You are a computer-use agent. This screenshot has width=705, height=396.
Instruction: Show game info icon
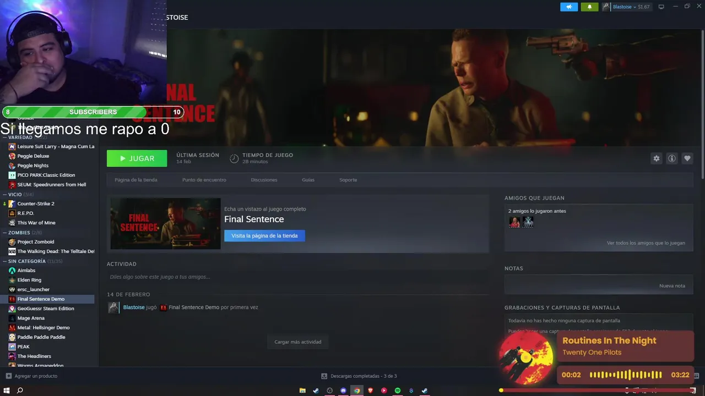pyautogui.click(x=671, y=158)
